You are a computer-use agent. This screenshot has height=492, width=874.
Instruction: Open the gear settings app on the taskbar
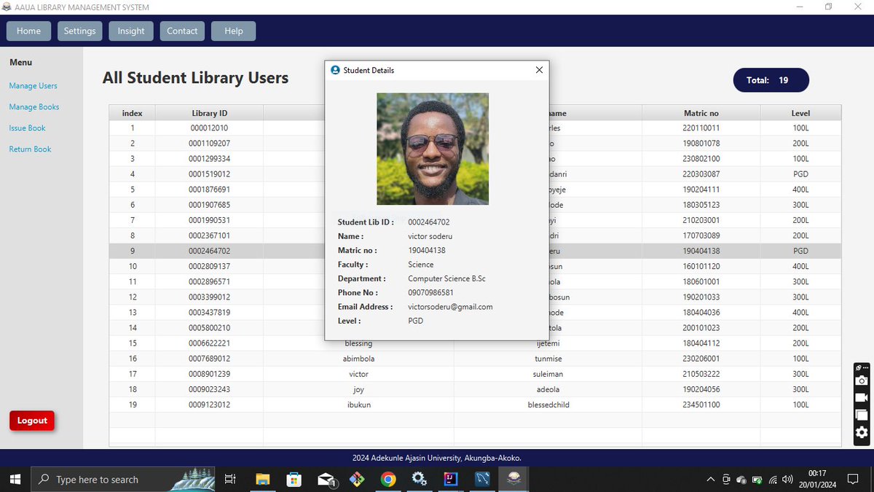pyautogui.click(x=420, y=479)
